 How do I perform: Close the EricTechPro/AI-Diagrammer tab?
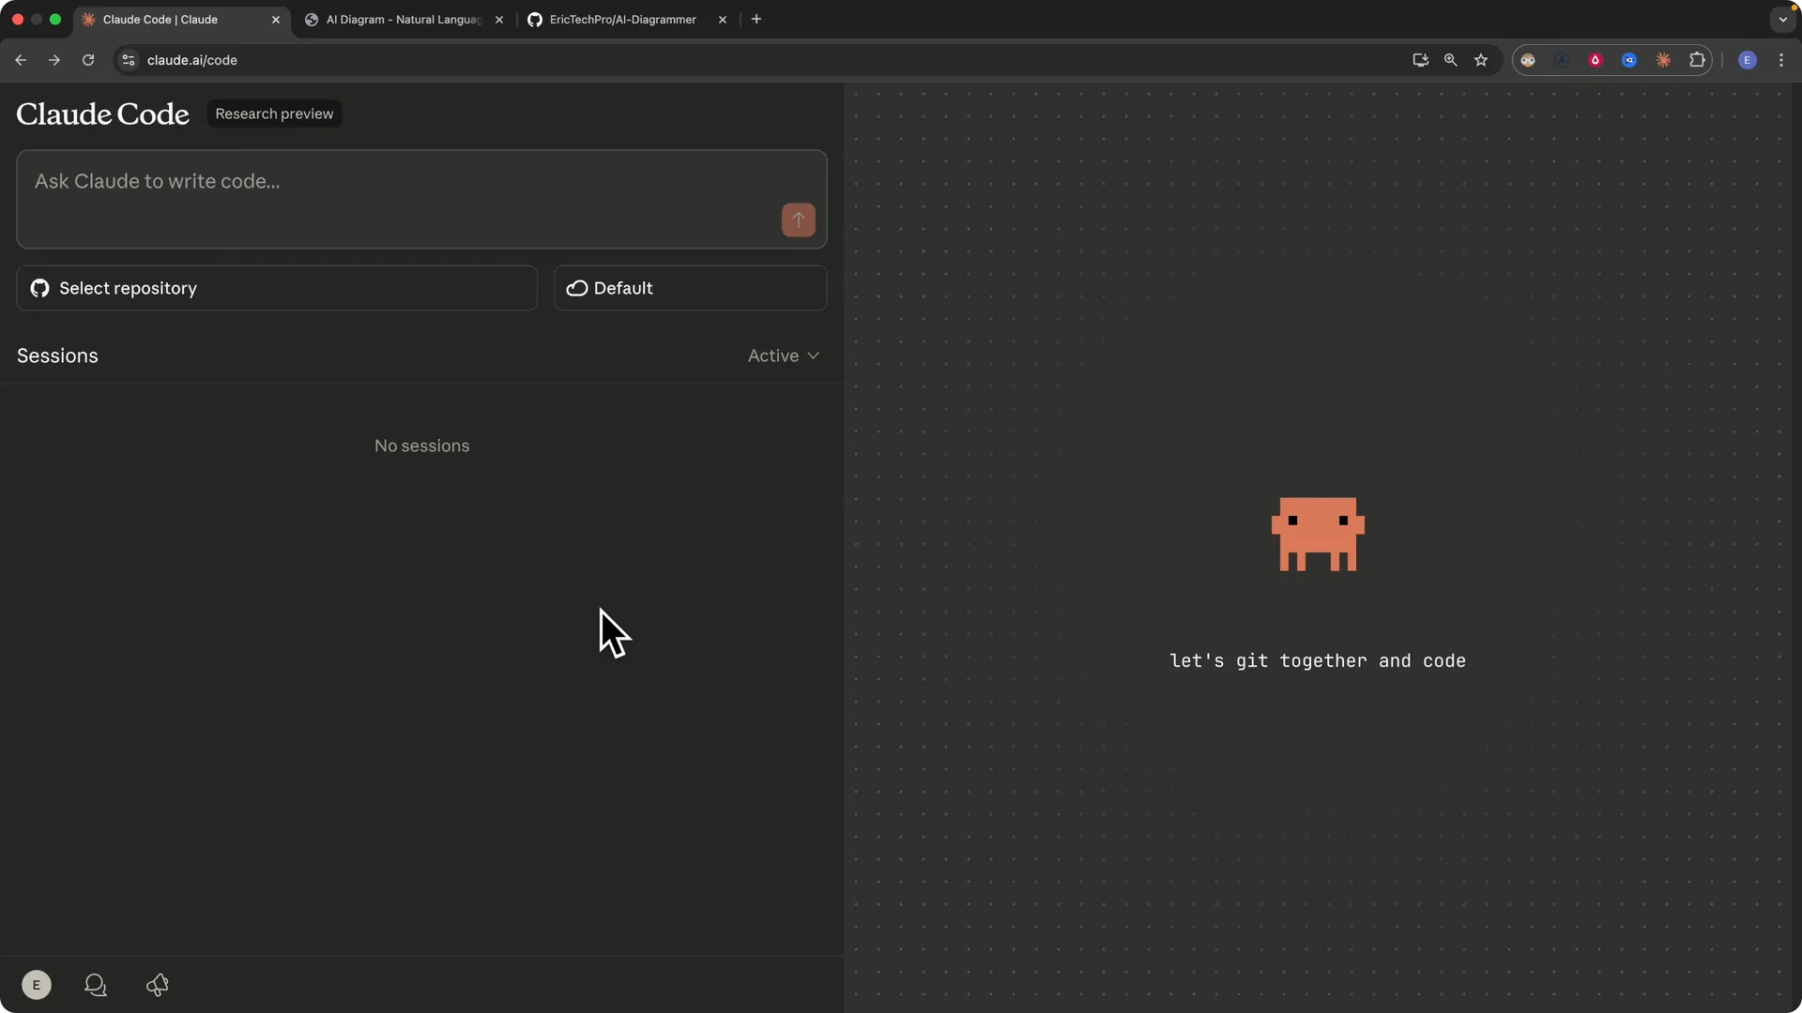point(723,20)
